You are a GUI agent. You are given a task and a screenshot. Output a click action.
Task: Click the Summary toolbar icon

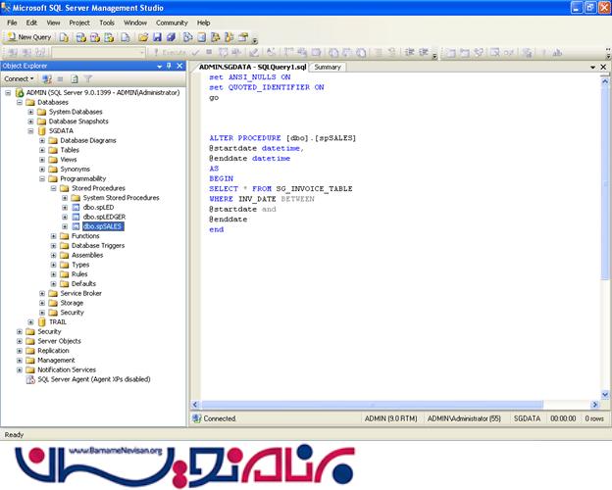pyautogui.click(x=201, y=37)
